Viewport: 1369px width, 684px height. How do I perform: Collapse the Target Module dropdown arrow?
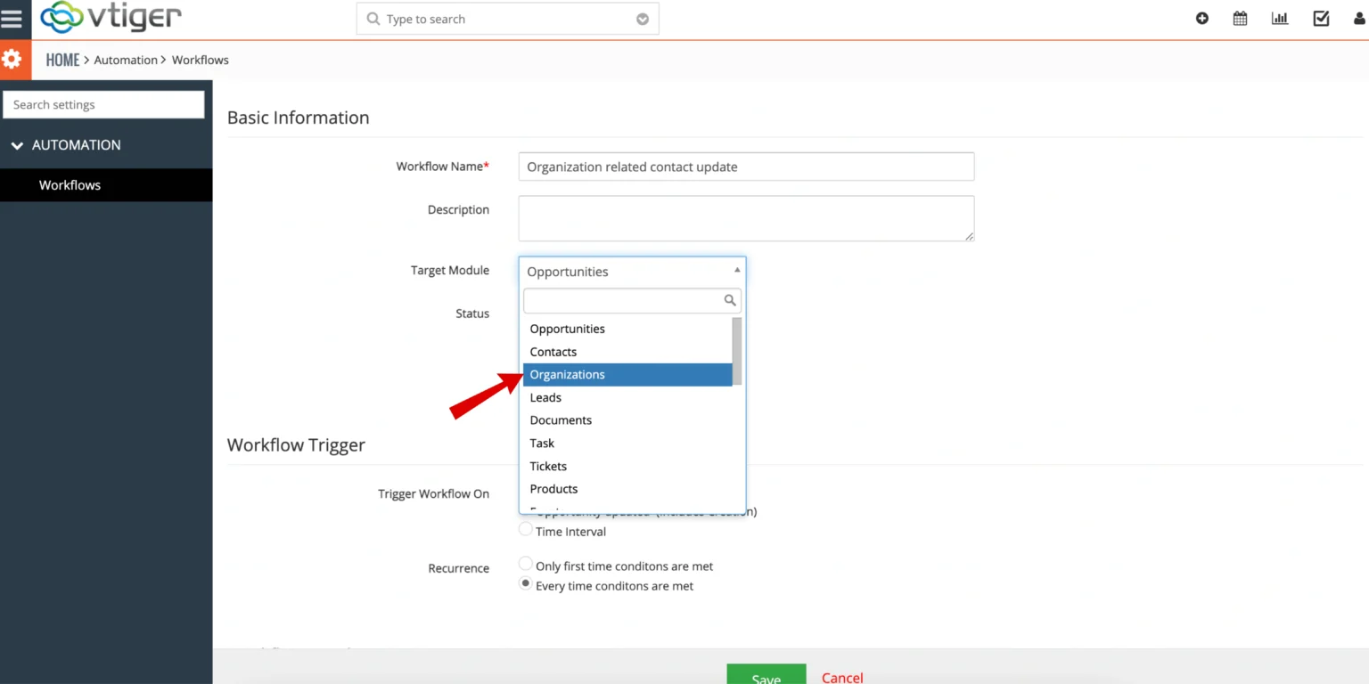point(736,268)
